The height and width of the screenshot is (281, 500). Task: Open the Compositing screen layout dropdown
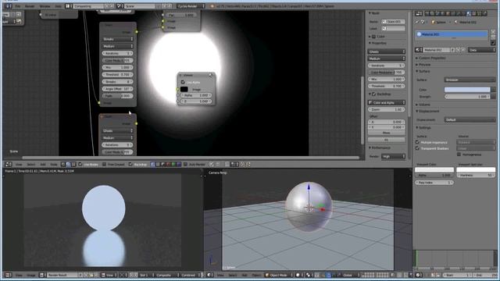click(88, 6)
